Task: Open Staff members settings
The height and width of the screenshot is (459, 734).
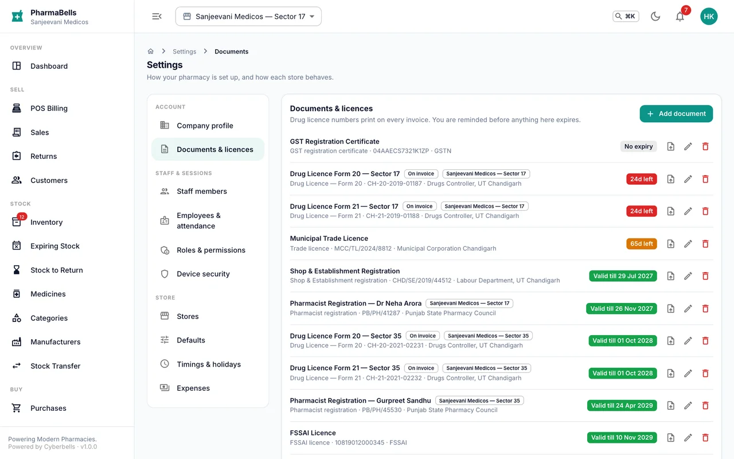Action: [x=208, y=191]
